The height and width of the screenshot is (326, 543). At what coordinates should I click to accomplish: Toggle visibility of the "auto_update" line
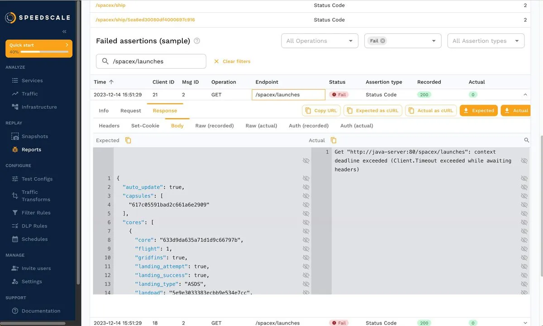306,187
